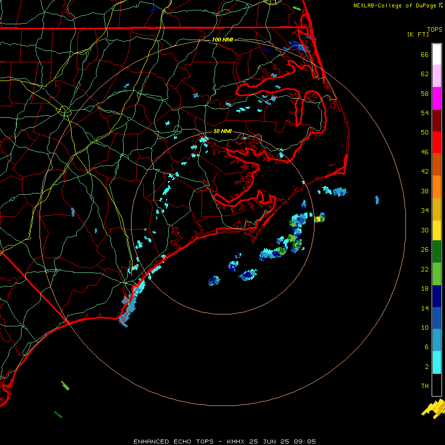Click the legend value 30

(425, 230)
